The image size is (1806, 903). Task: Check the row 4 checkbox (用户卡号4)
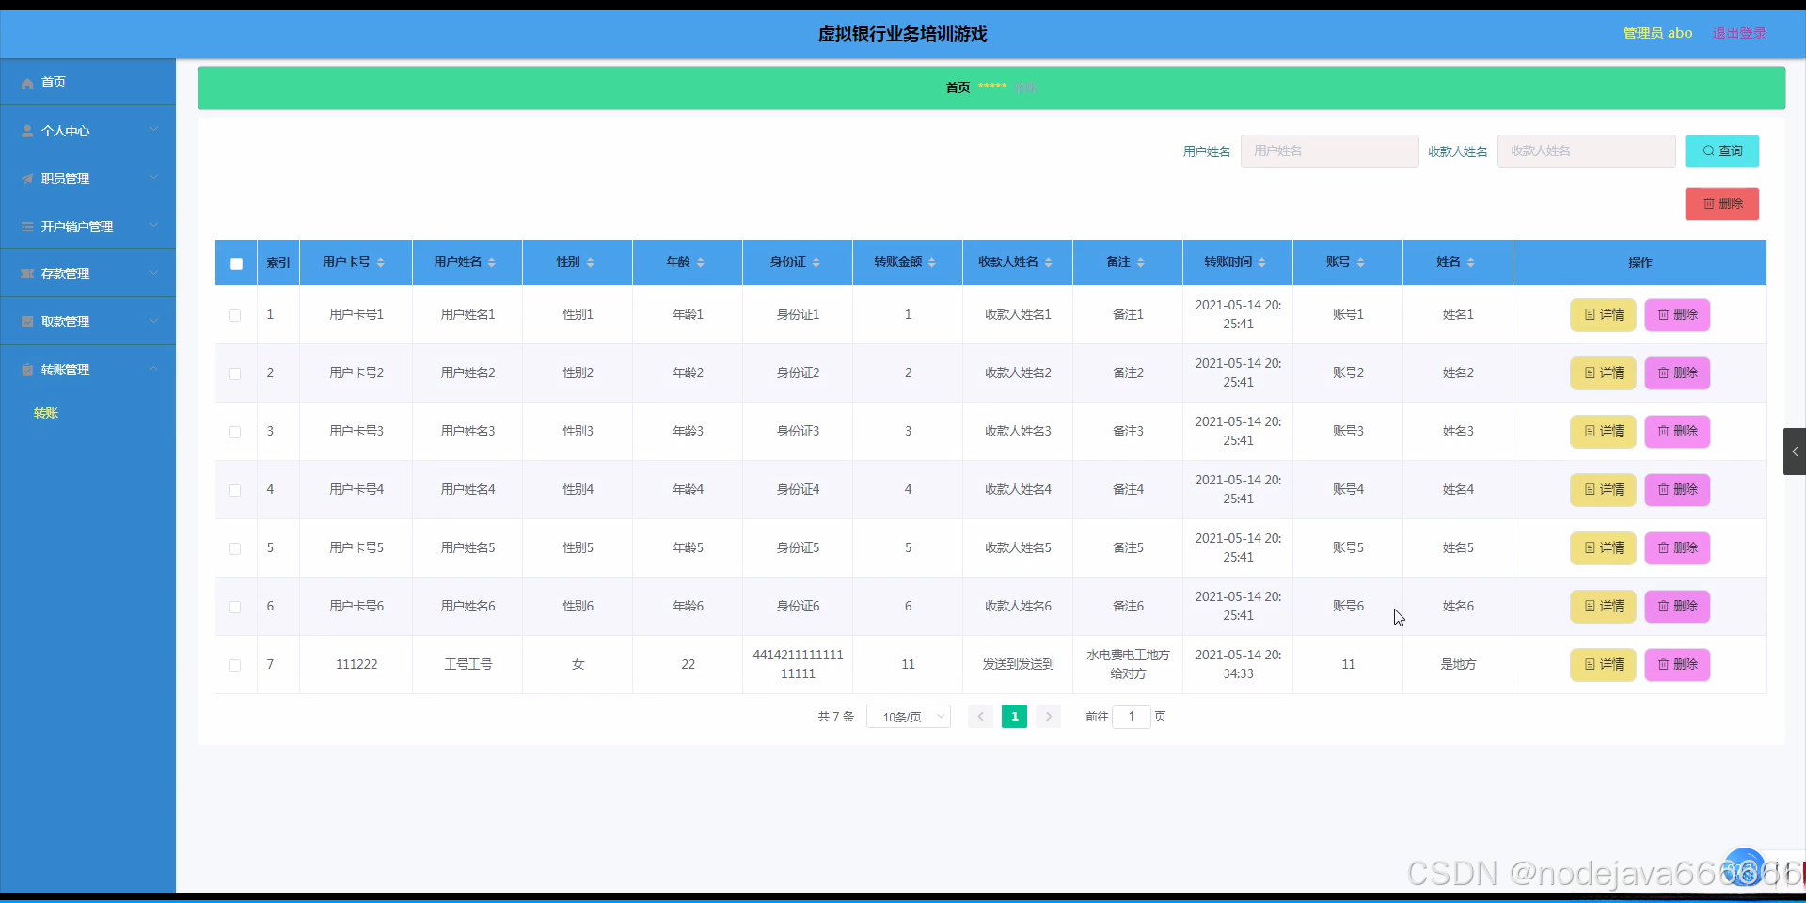click(235, 490)
